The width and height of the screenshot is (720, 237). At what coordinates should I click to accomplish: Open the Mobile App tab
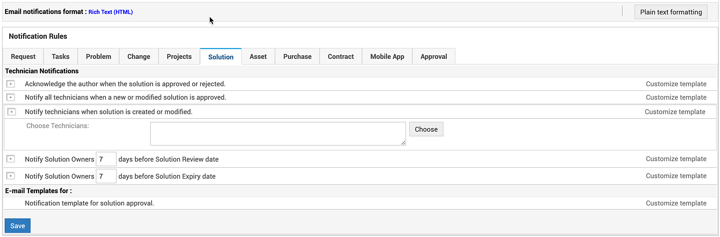point(387,57)
